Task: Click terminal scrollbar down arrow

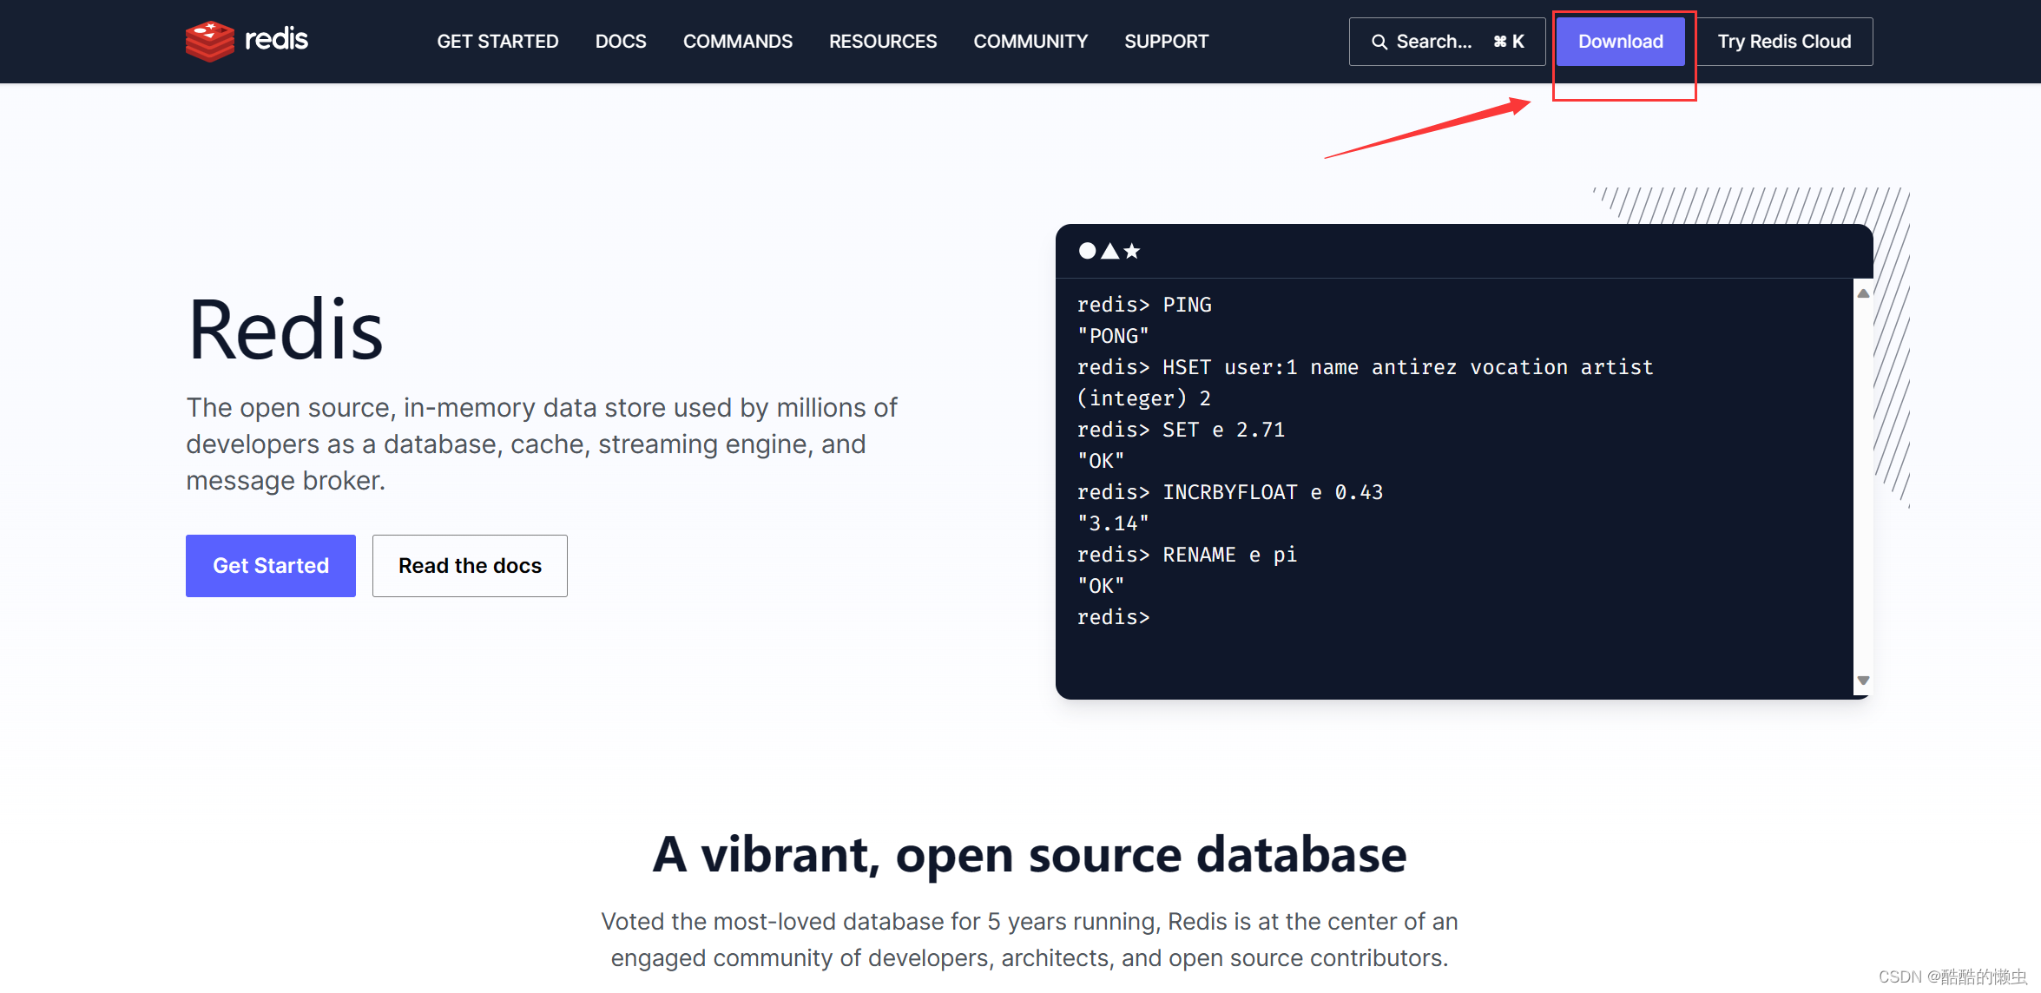Action: click(1863, 681)
